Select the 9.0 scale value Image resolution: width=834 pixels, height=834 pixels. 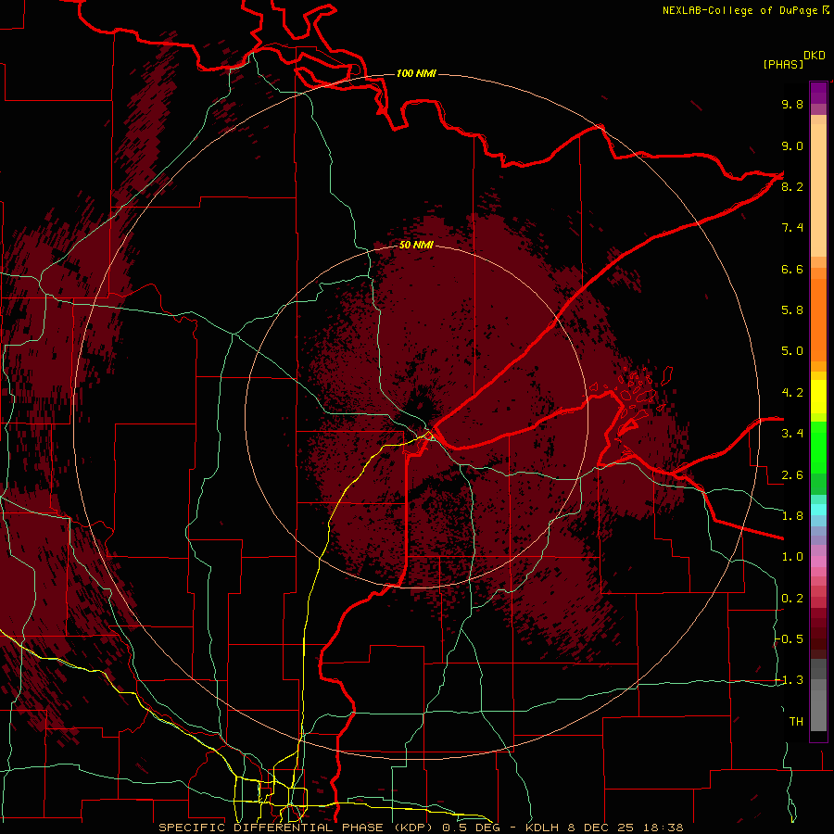point(792,145)
